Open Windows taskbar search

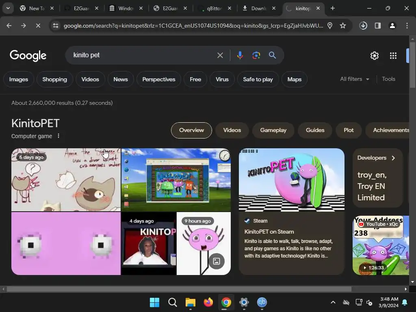tap(172, 302)
